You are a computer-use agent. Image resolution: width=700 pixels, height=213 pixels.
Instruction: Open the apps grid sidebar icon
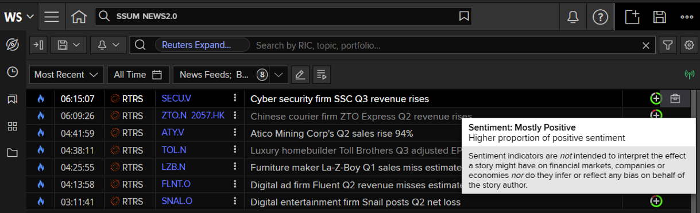(12, 126)
